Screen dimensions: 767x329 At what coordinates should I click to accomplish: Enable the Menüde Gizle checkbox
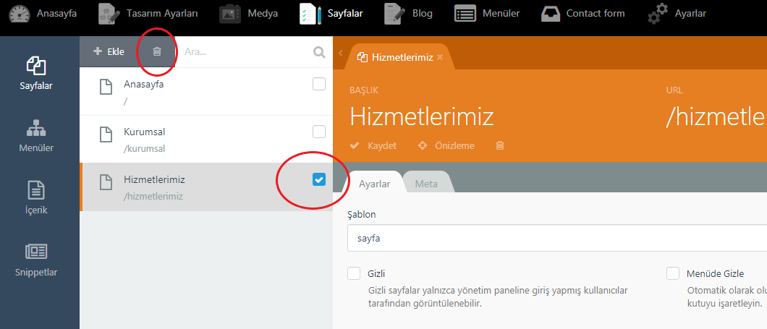coord(673,274)
